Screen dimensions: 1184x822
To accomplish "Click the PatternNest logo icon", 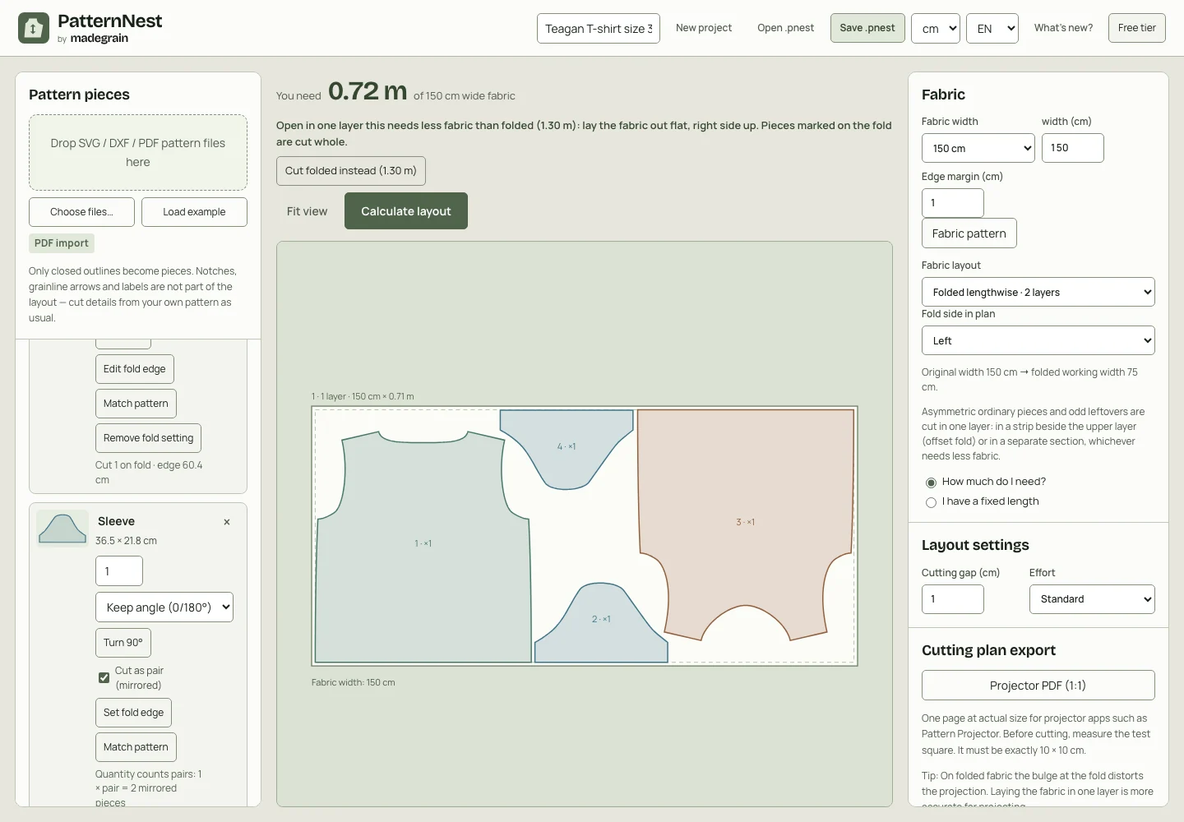I will [34, 28].
